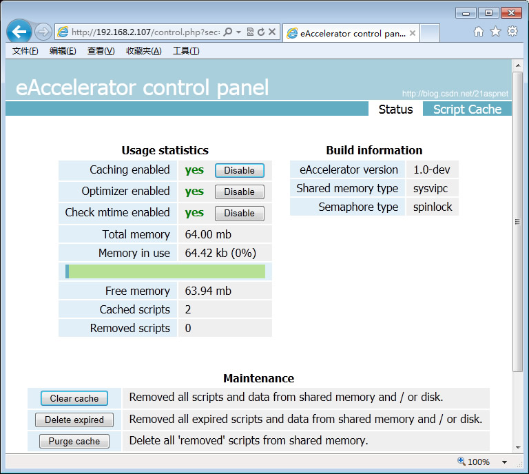Click the Cached scripts label

click(x=134, y=309)
